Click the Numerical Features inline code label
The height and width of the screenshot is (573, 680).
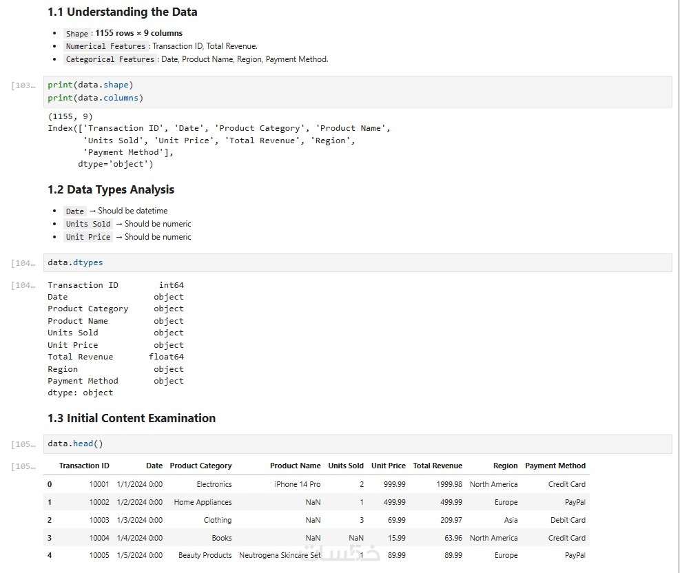pyautogui.click(x=105, y=46)
